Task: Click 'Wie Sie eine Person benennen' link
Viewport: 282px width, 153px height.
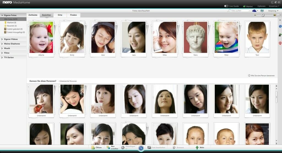Action: point(262,76)
